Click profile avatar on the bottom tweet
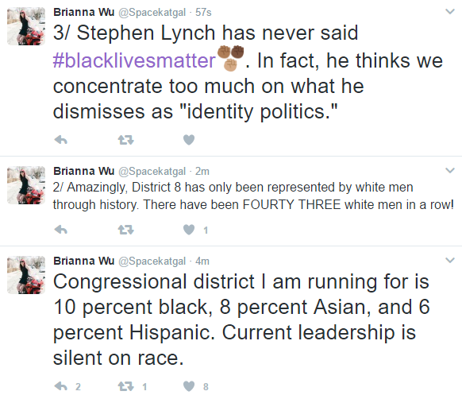Image resolution: width=462 pixels, height=399 pixels. pos(26,275)
